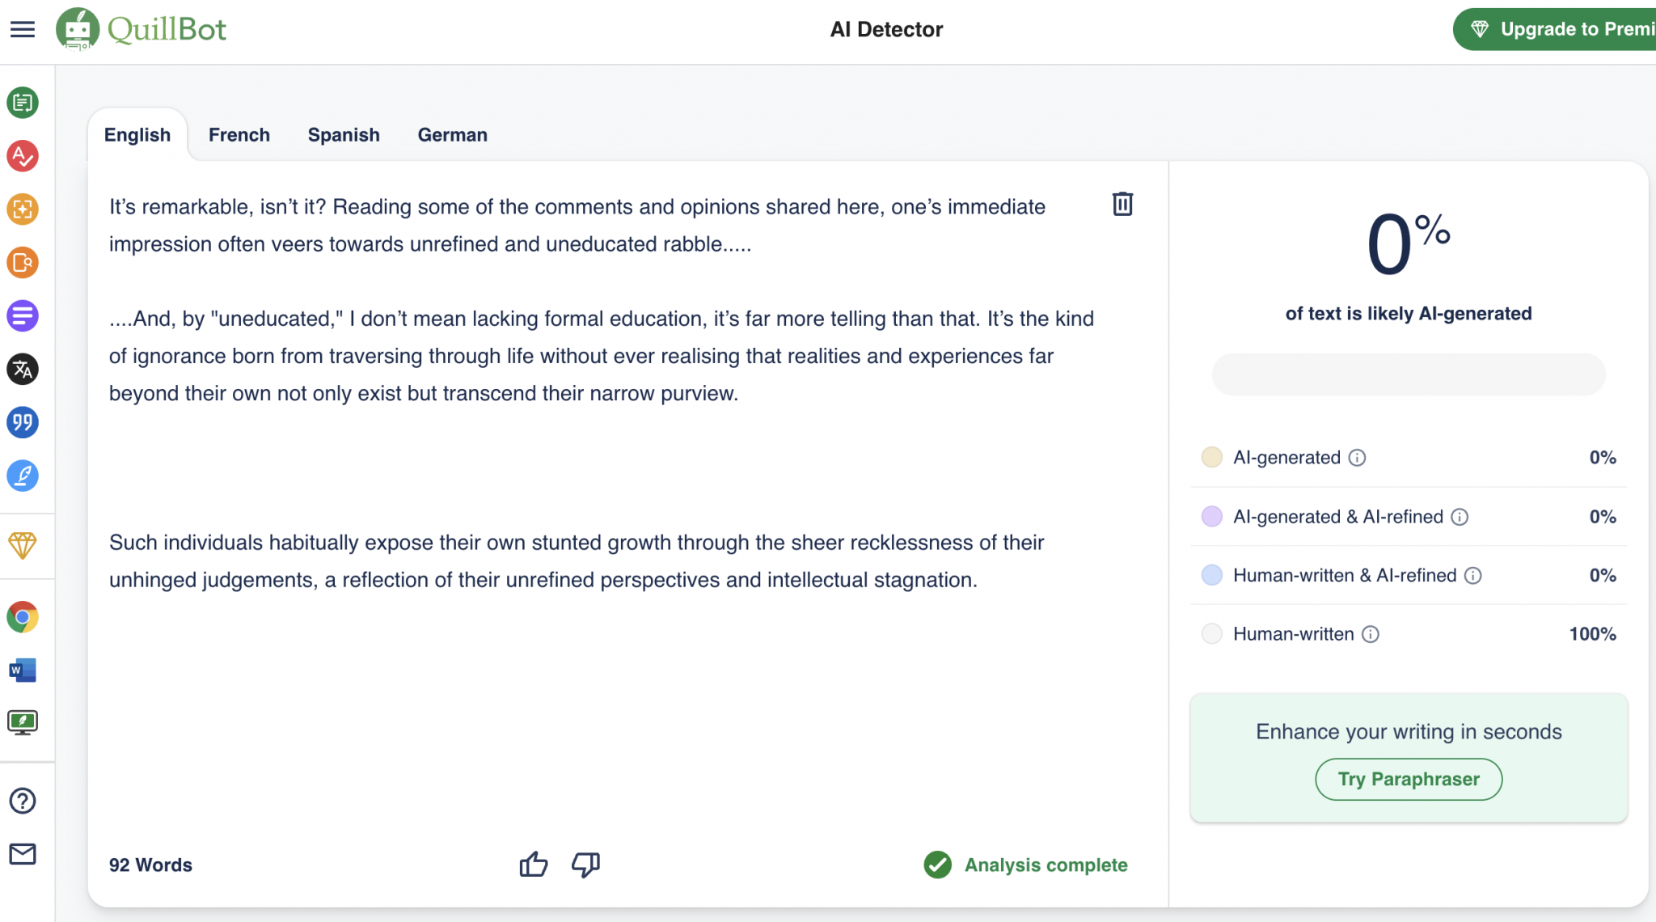Click the QuillBot logo
1656x922 pixels.
point(142,30)
